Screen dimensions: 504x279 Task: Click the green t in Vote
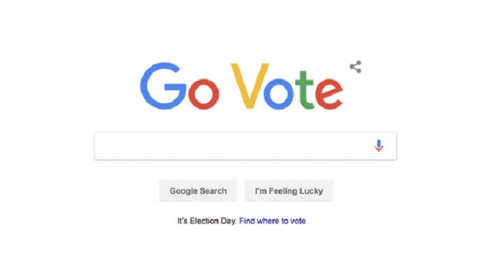[x=305, y=90]
